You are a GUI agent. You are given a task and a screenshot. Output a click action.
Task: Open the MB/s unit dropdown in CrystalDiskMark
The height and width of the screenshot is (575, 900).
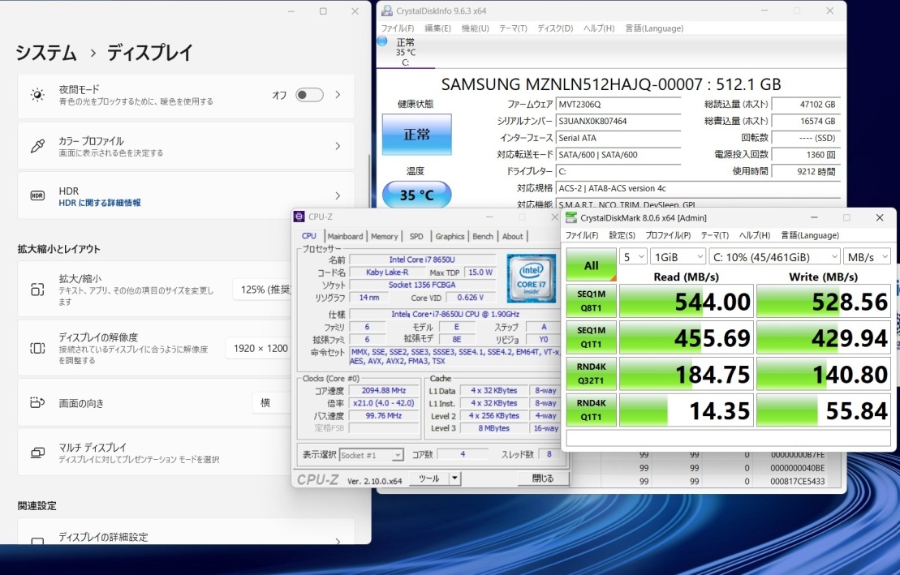pos(867,257)
